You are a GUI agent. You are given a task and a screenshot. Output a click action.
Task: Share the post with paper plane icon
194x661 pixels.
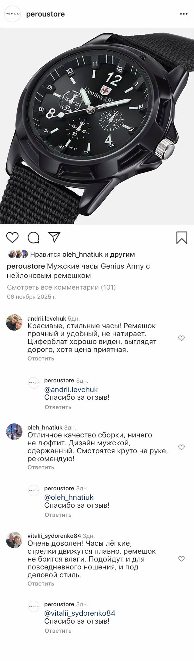(55, 237)
